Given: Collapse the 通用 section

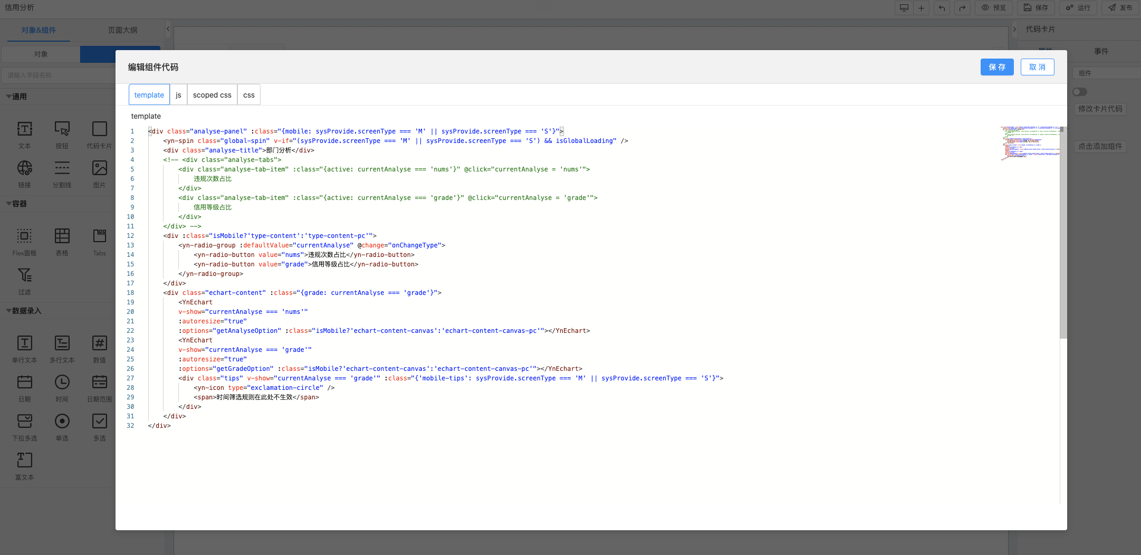Looking at the screenshot, I should coord(9,97).
